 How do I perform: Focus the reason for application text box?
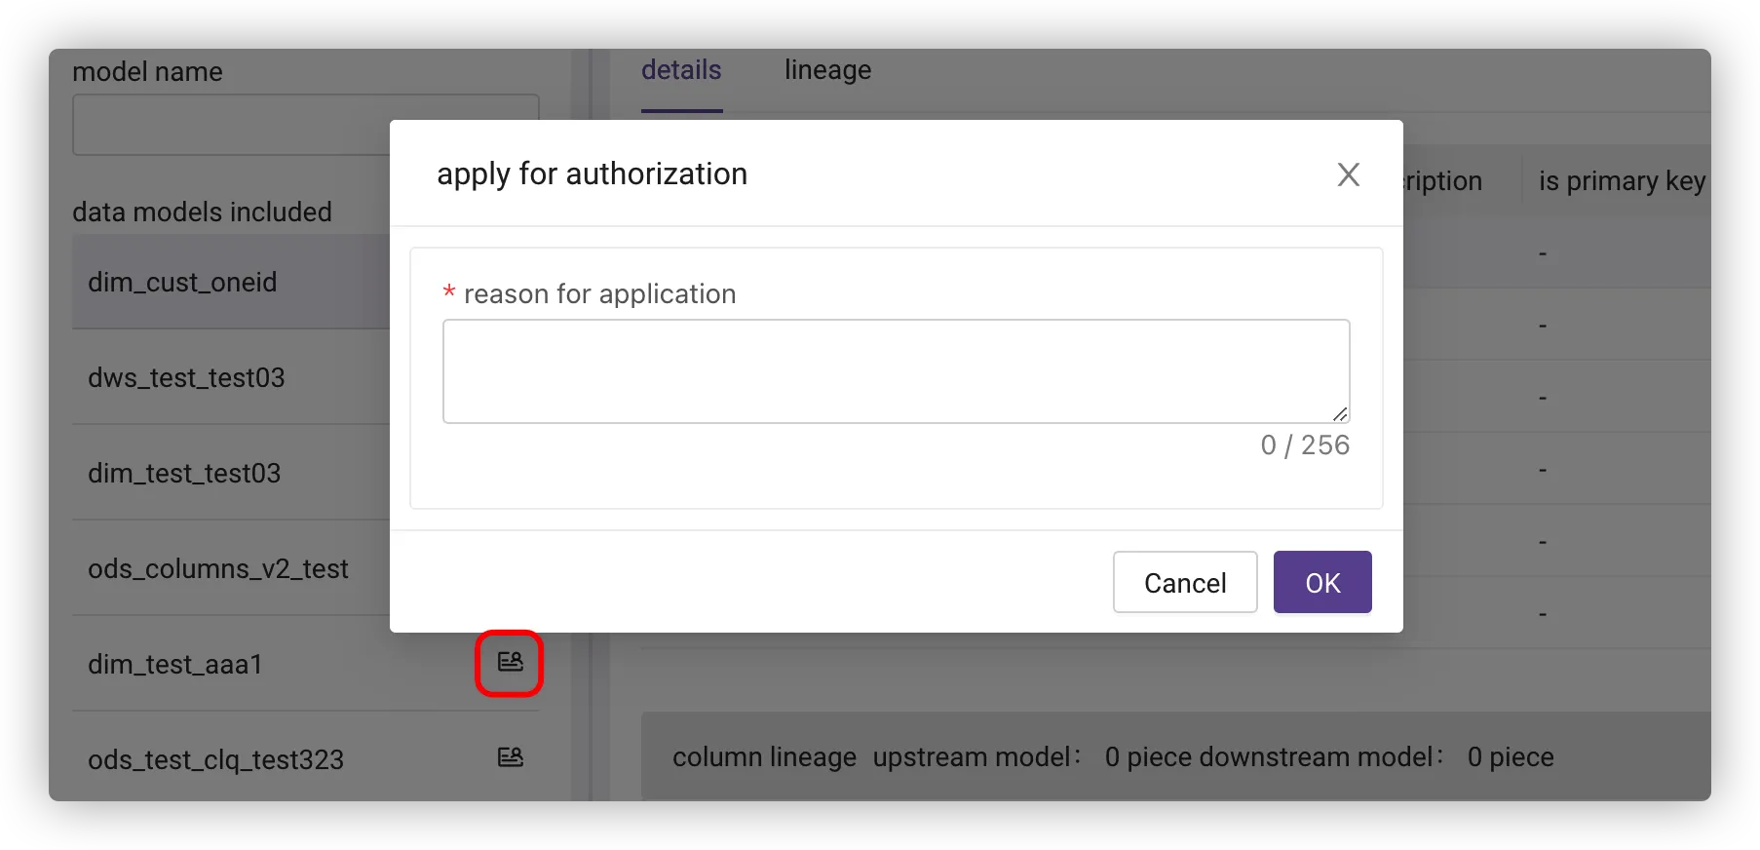click(x=896, y=371)
